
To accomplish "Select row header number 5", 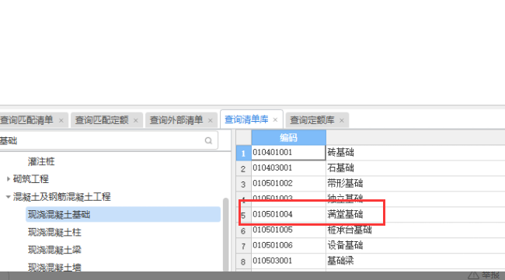I will [243, 215].
